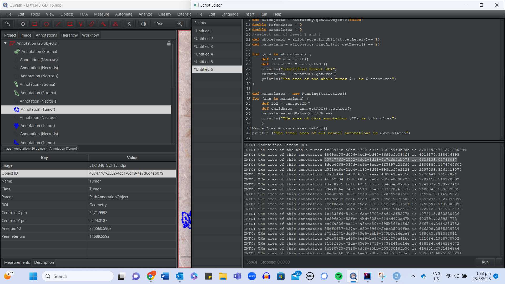Image resolution: width=505 pixels, height=284 pixels.
Task: Mute system volume from the taskbar
Action: [x=456, y=276]
